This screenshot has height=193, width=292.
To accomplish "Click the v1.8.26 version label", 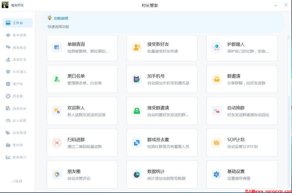I will 18,181.
